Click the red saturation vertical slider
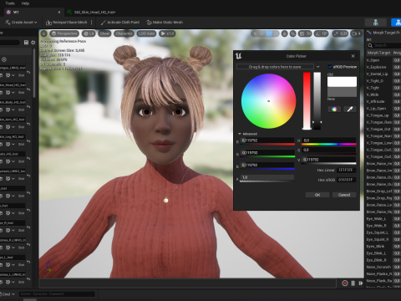This screenshot has width=401, height=301. [x=307, y=101]
